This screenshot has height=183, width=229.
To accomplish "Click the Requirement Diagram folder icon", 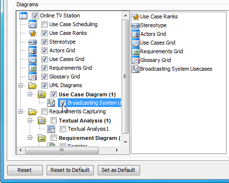I will coord(42,138).
